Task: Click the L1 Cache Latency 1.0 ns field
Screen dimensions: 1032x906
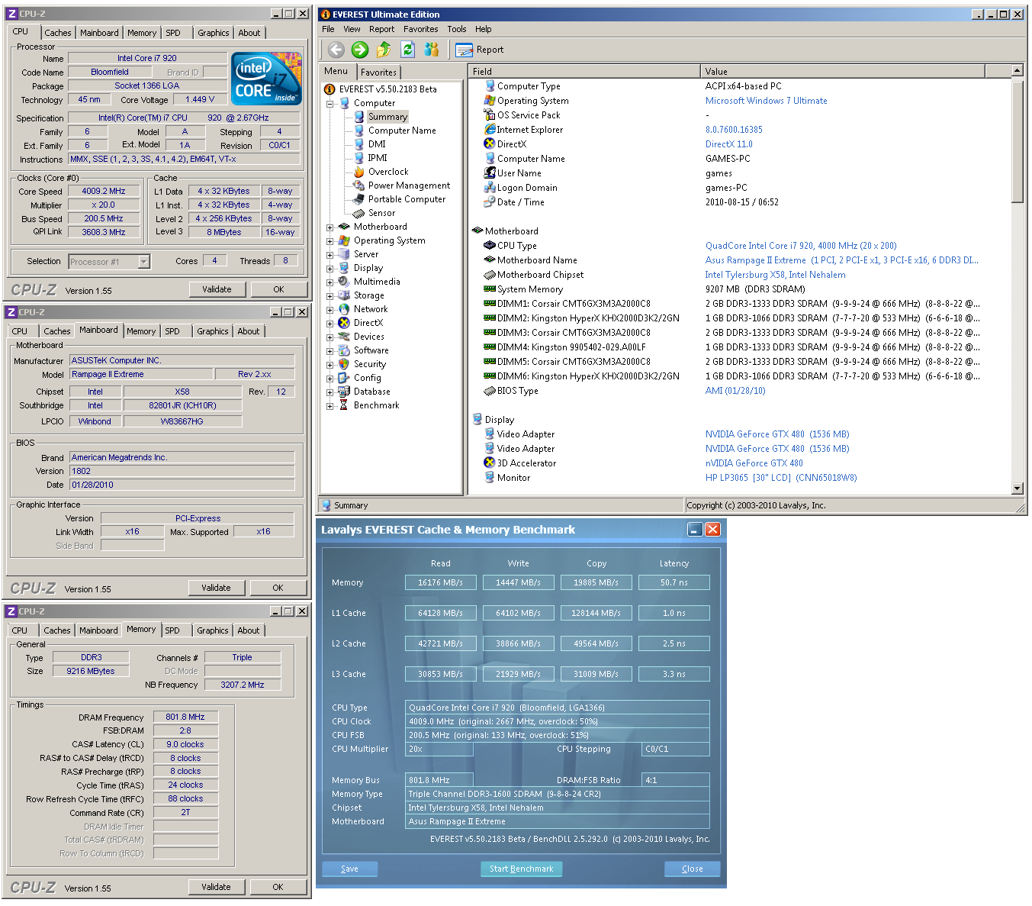Action: point(674,613)
